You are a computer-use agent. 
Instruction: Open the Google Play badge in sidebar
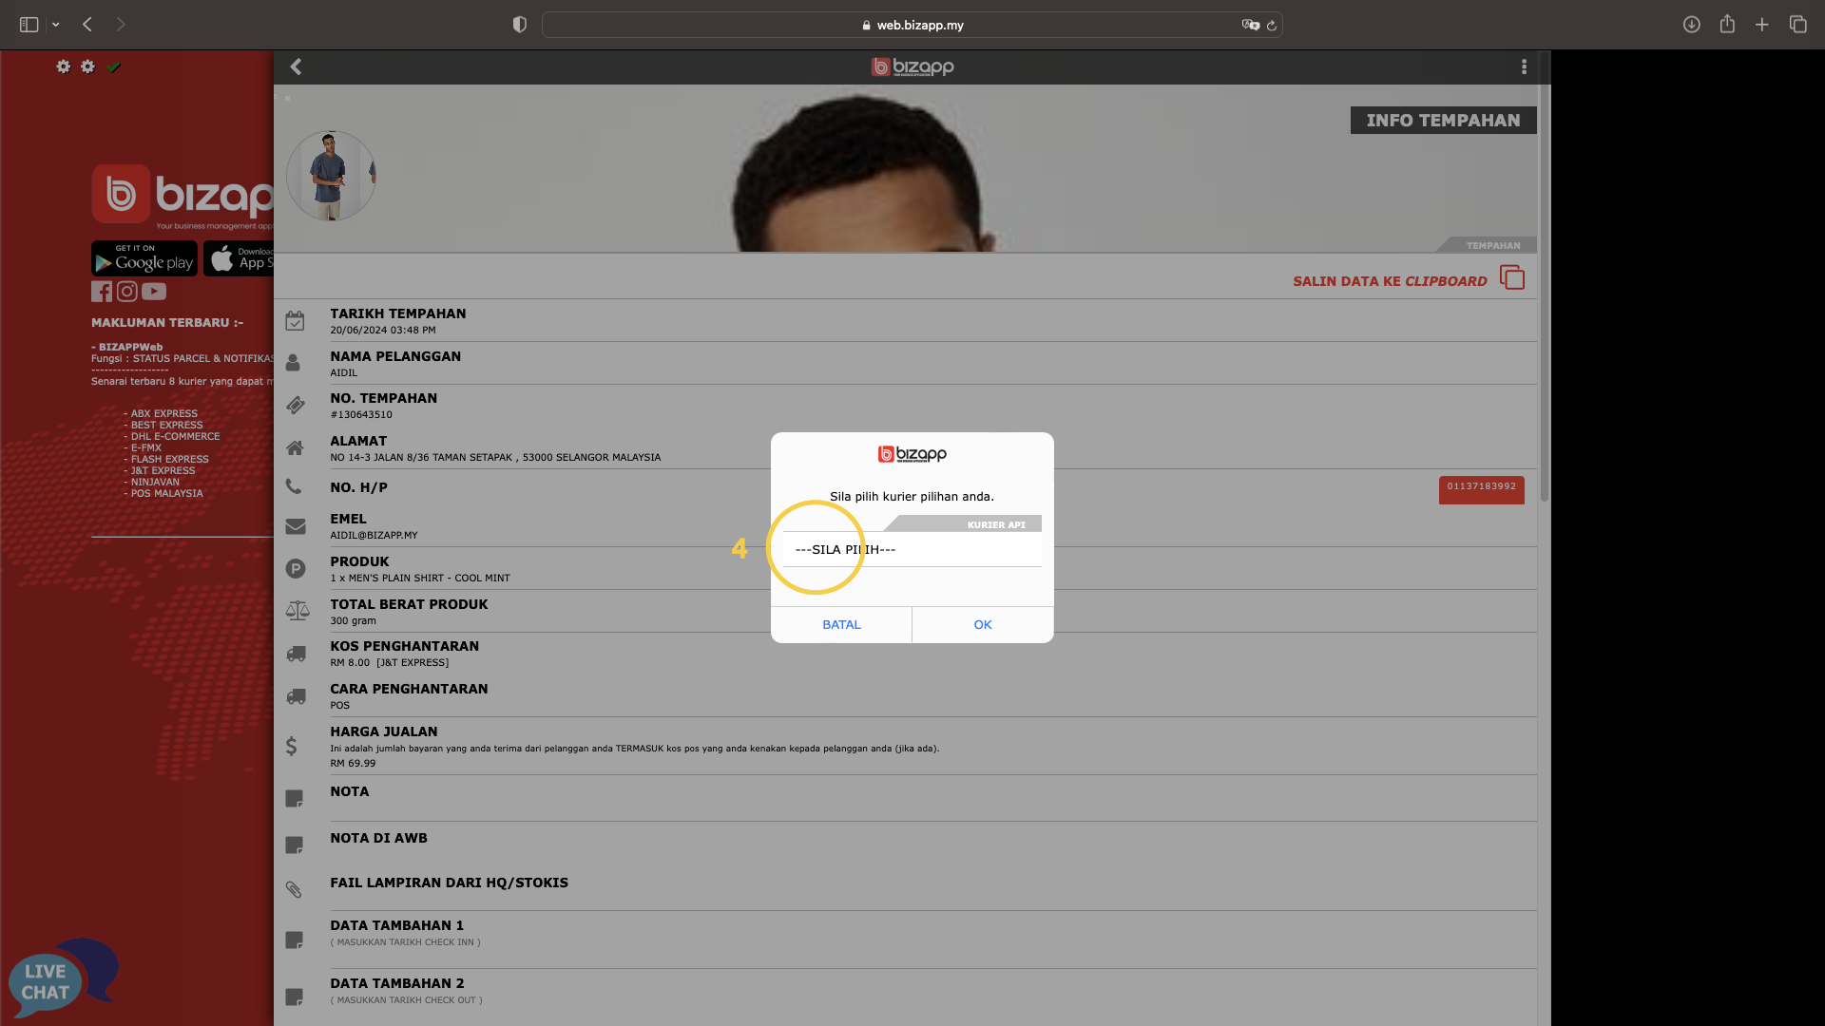(x=144, y=258)
